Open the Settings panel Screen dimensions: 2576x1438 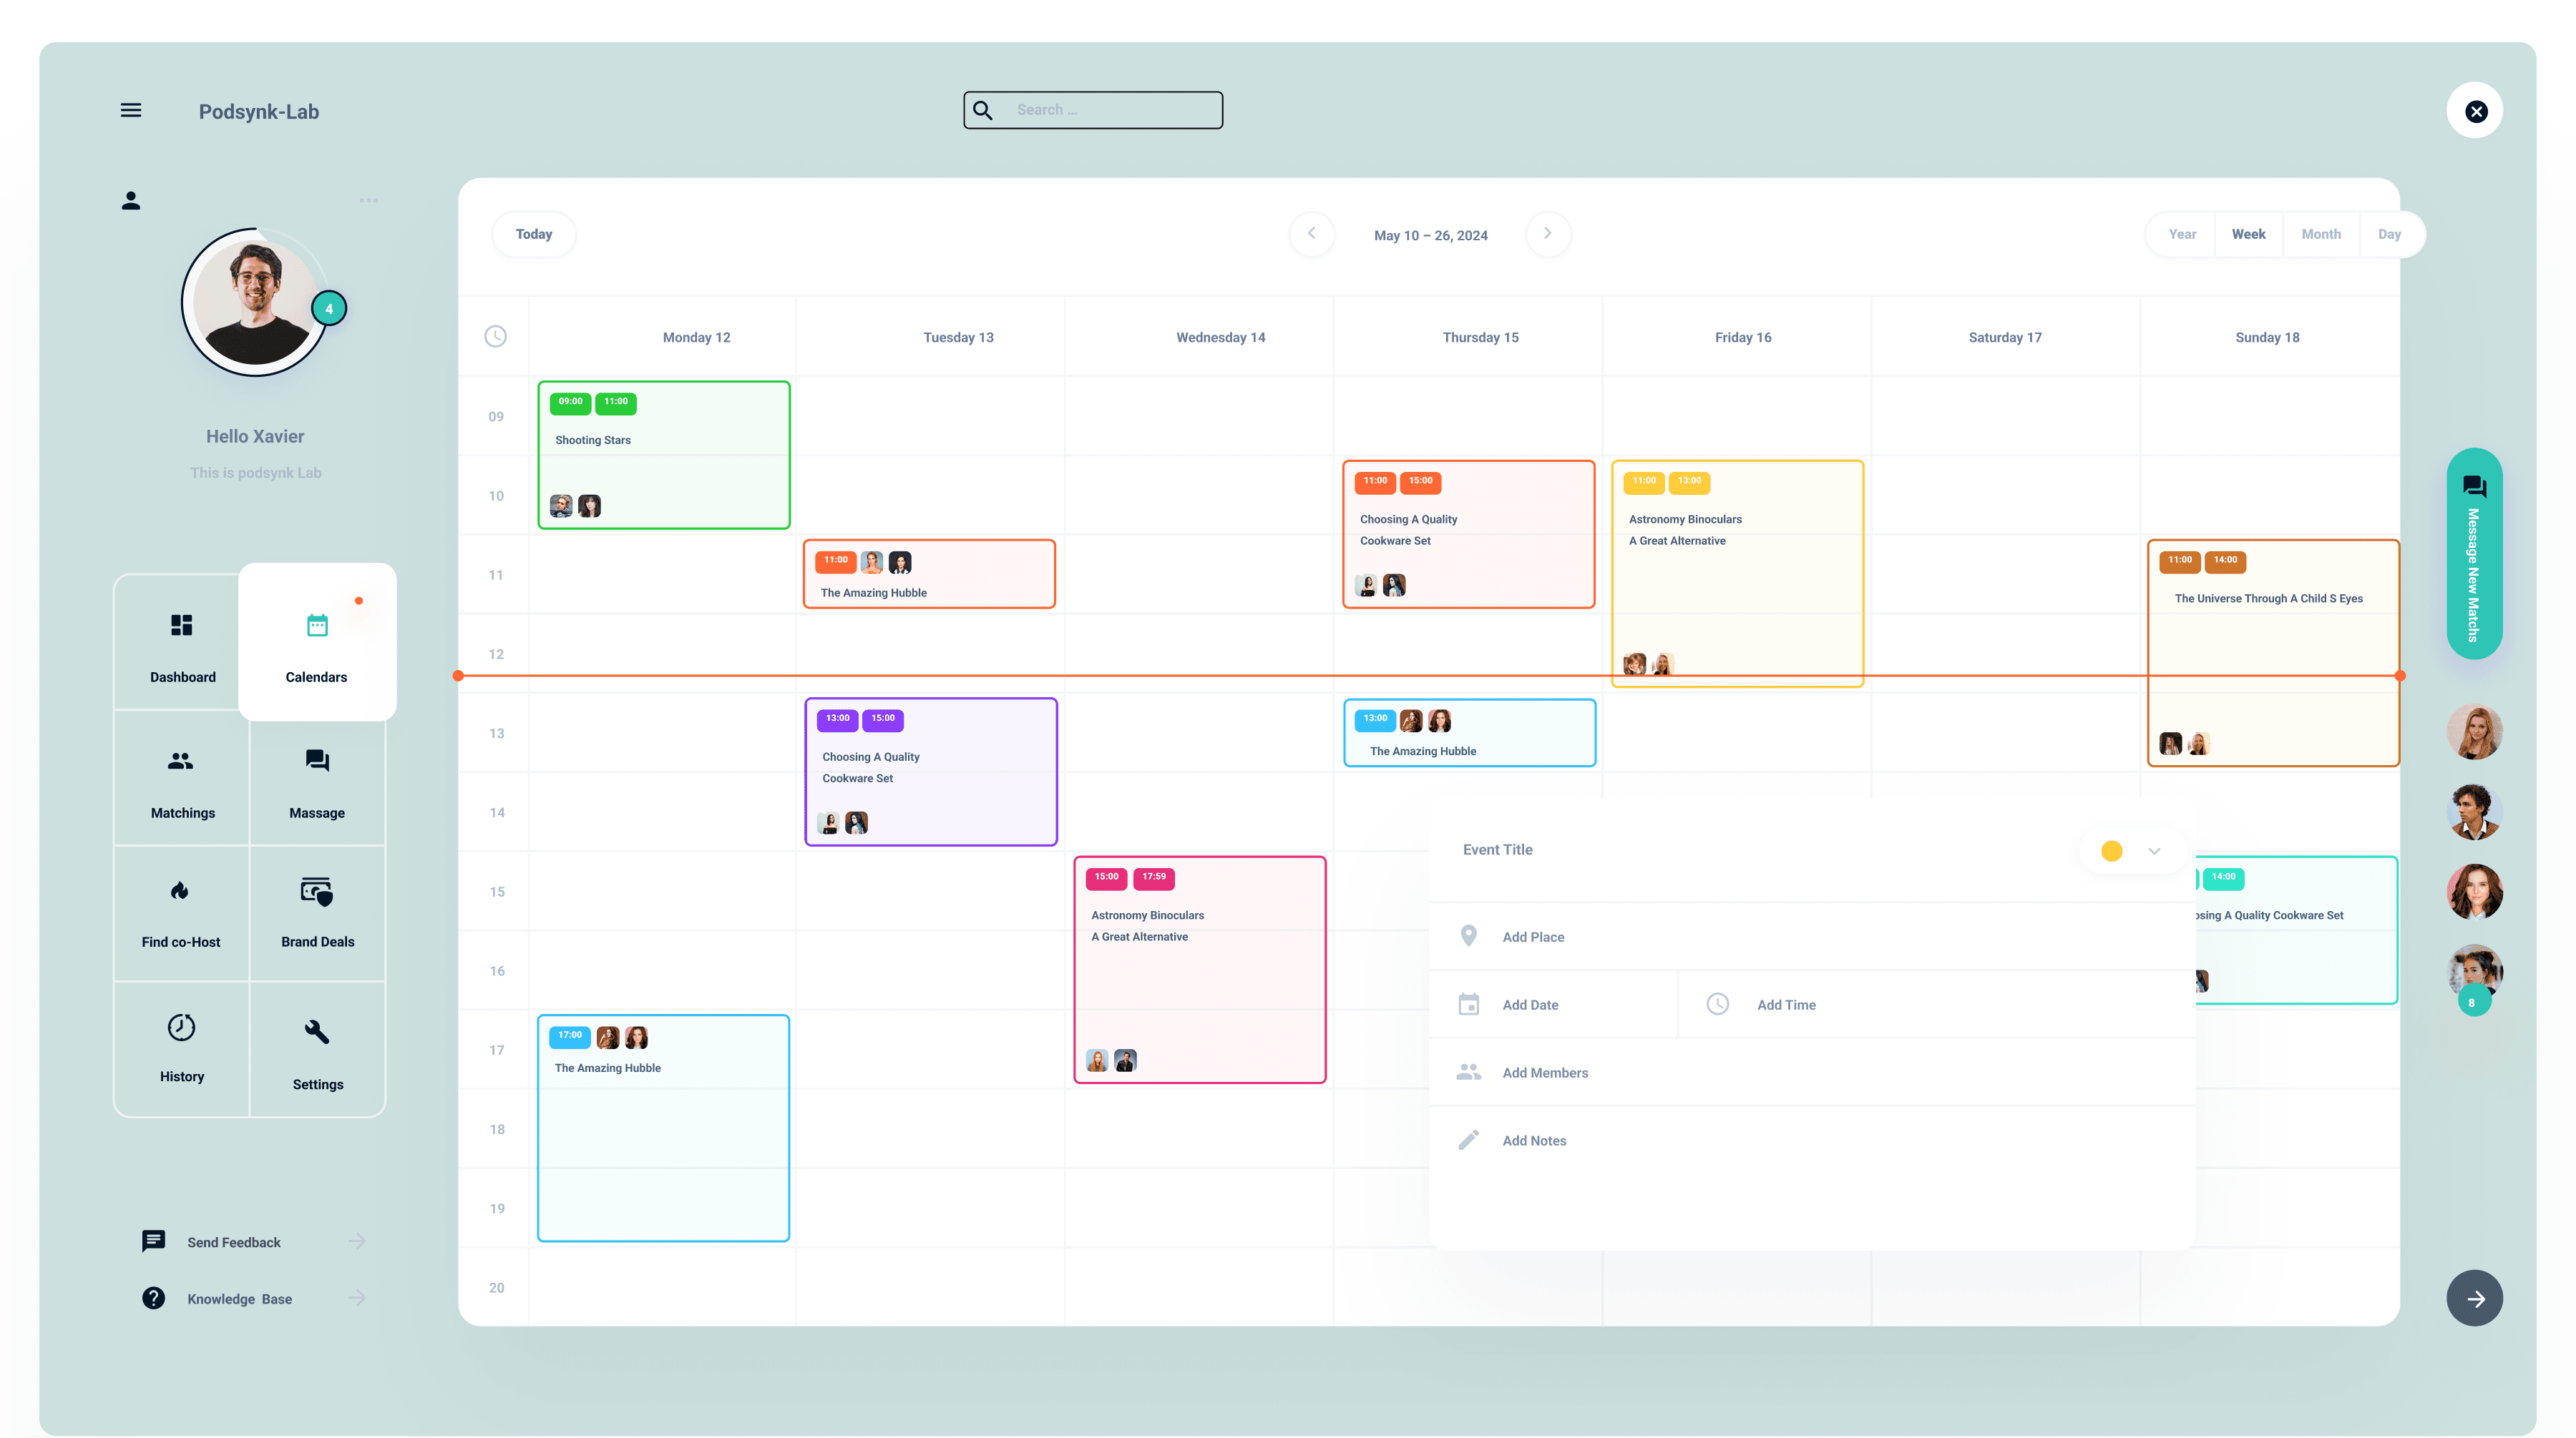point(317,1045)
